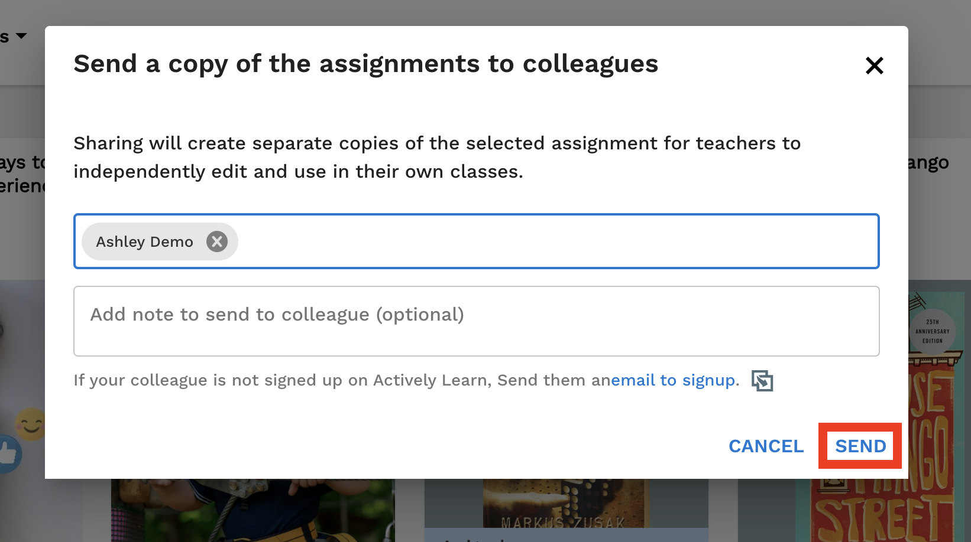
Task: Copy signup email link icon
Action: coord(762,381)
